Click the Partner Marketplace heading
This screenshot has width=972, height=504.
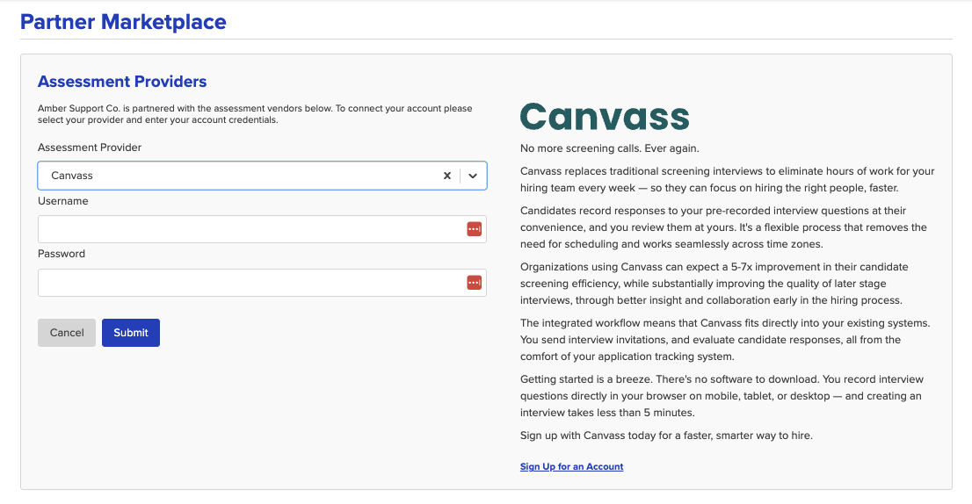pos(123,22)
